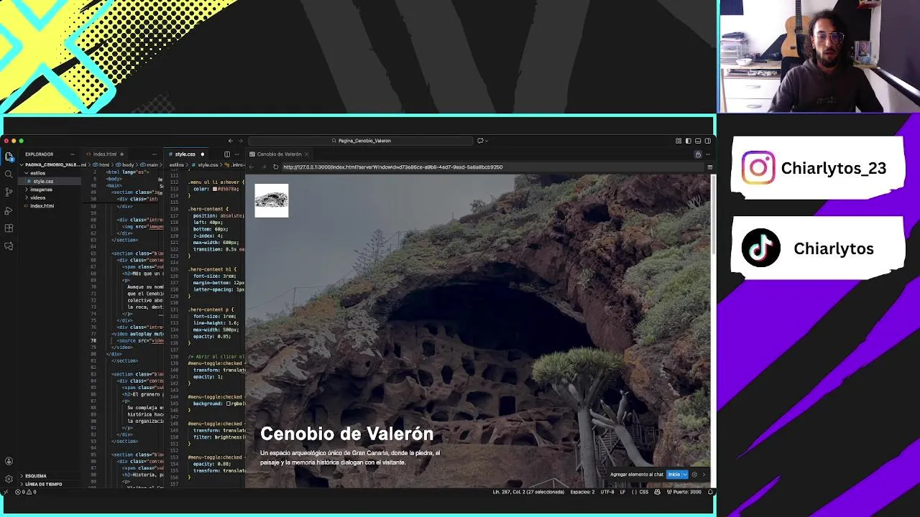Click the site logo thumbnail in preview

tap(272, 200)
